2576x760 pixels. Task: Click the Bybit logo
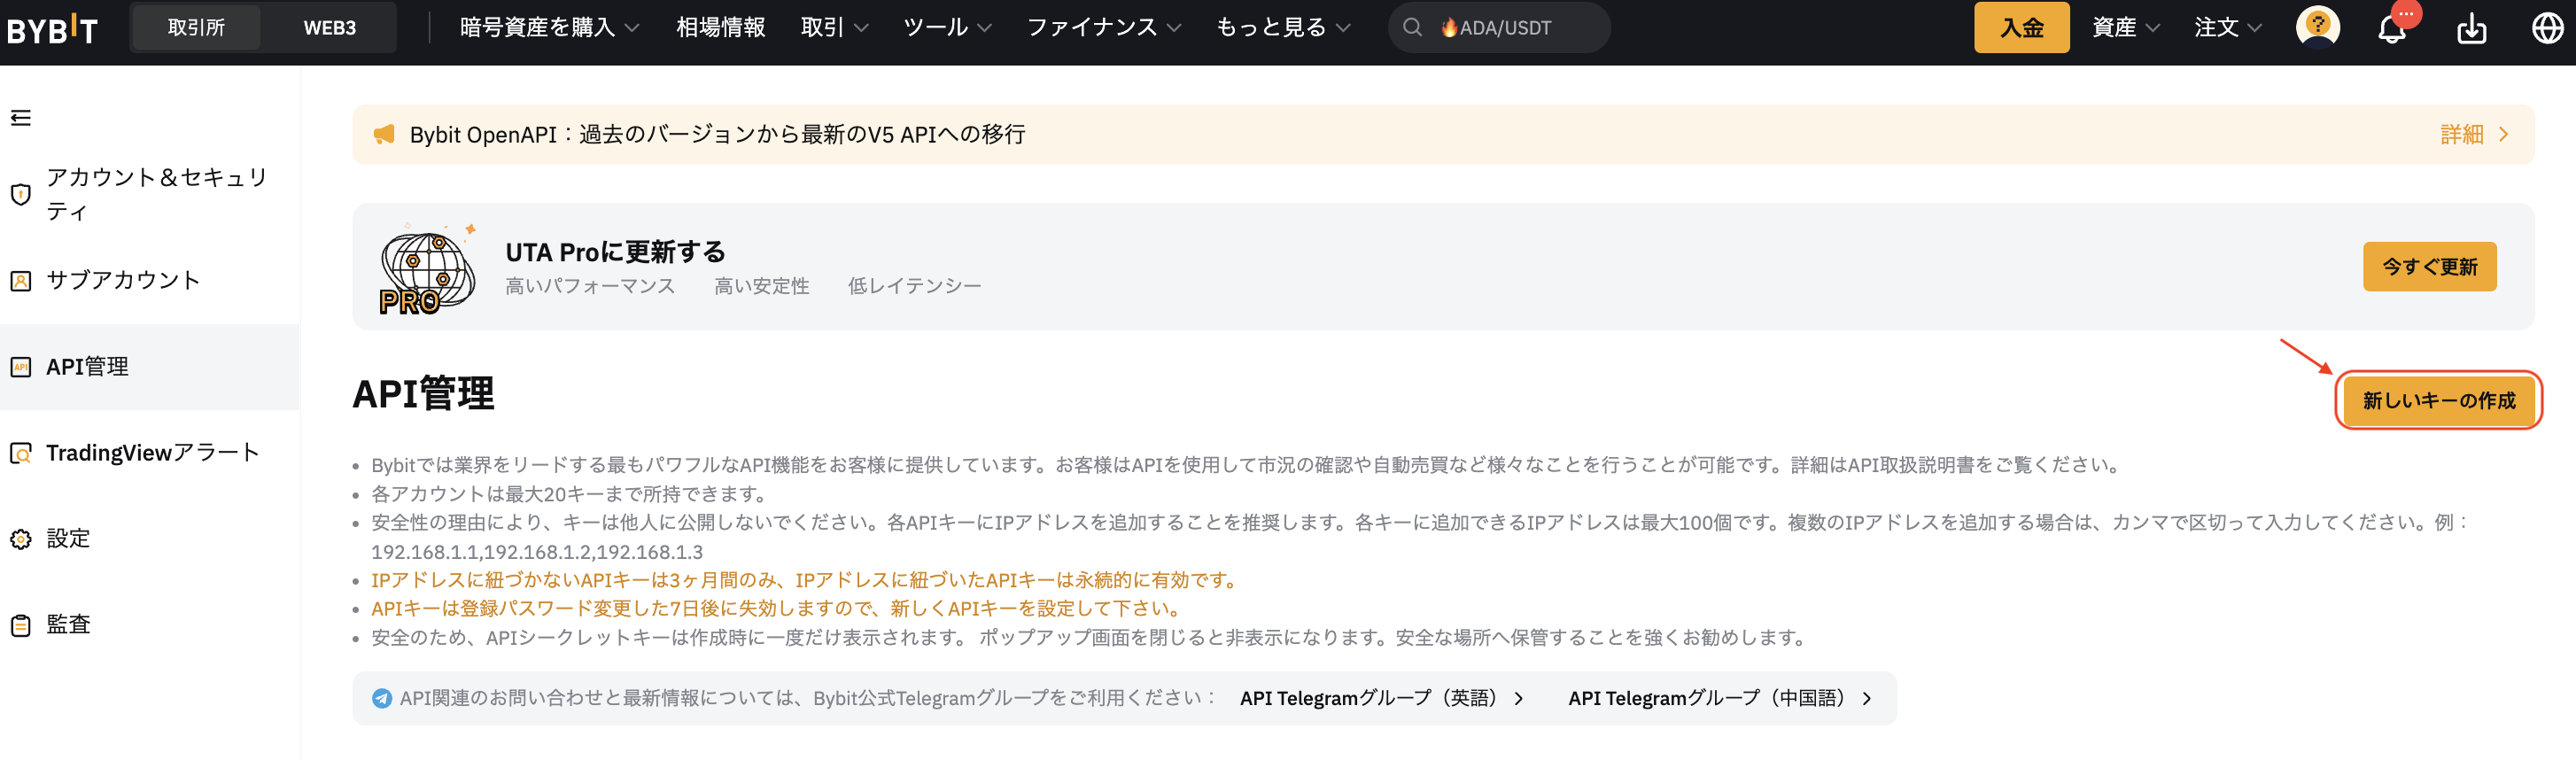(52, 28)
